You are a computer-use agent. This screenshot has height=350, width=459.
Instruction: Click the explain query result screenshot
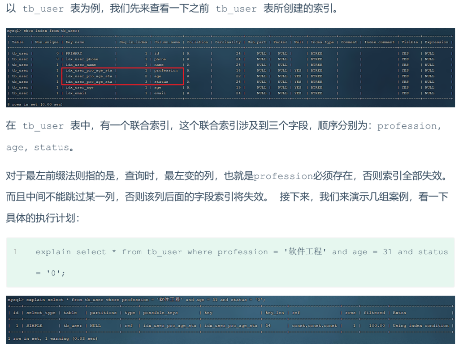click(x=230, y=319)
